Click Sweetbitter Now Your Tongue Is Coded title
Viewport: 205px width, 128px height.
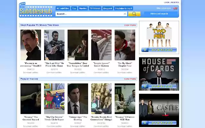(78, 65)
